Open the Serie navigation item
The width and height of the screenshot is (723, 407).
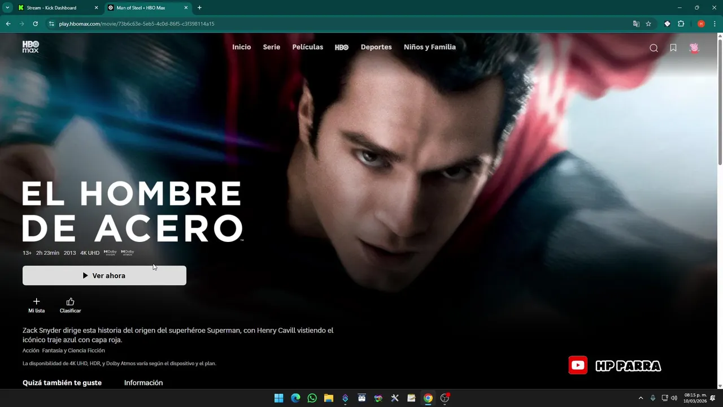point(272,47)
